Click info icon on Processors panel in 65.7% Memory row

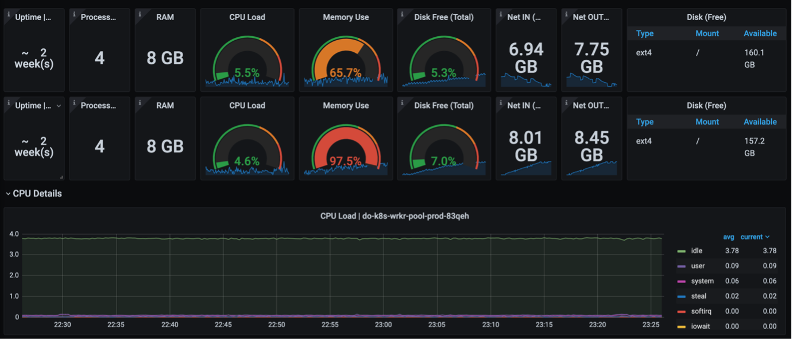74,14
